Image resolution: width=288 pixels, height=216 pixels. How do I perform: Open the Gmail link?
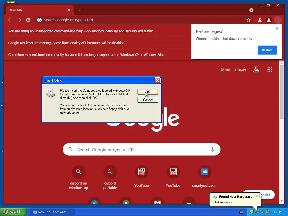225,69
